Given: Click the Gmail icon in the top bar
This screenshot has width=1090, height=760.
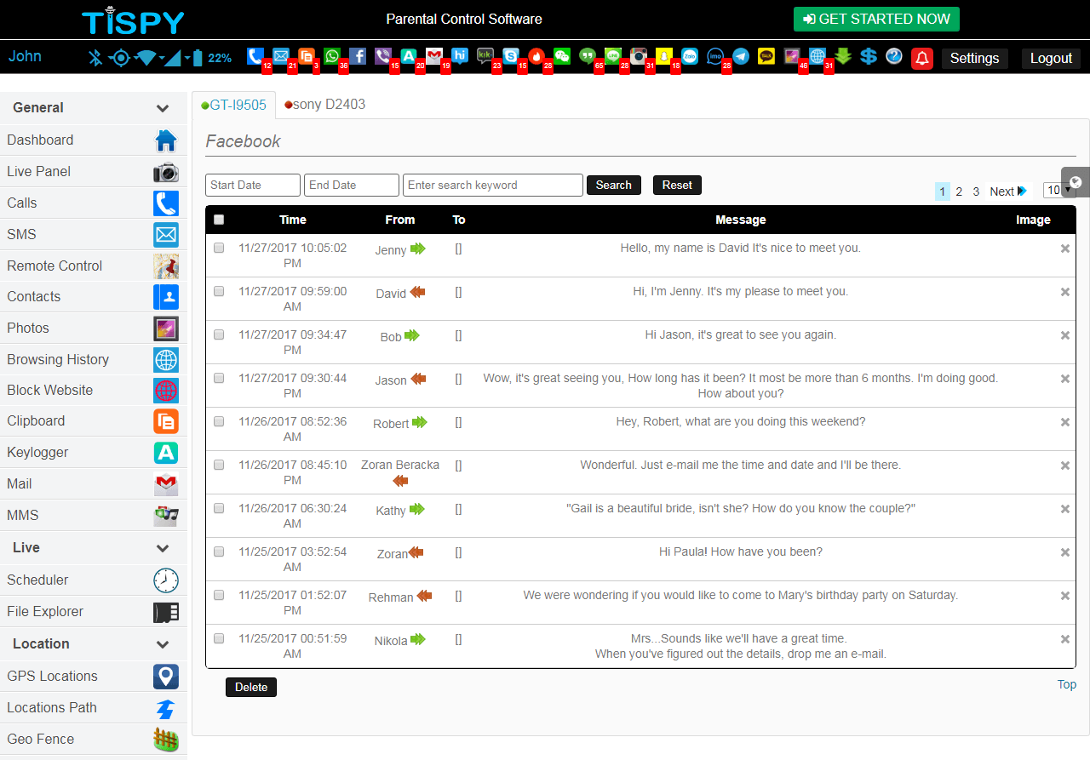Looking at the screenshot, I should (434, 56).
